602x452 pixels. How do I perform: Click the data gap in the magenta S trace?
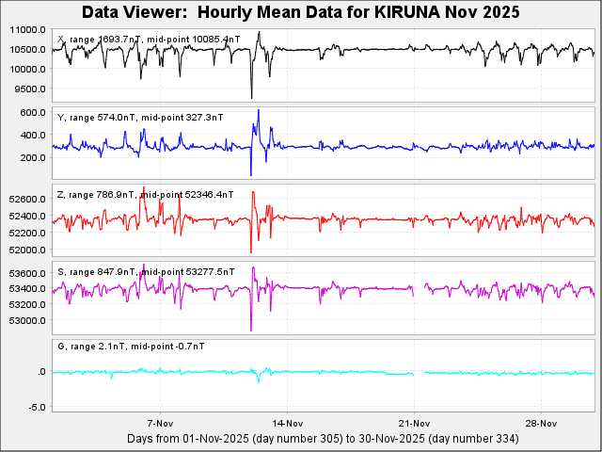pyautogui.click(x=420, y=287)
